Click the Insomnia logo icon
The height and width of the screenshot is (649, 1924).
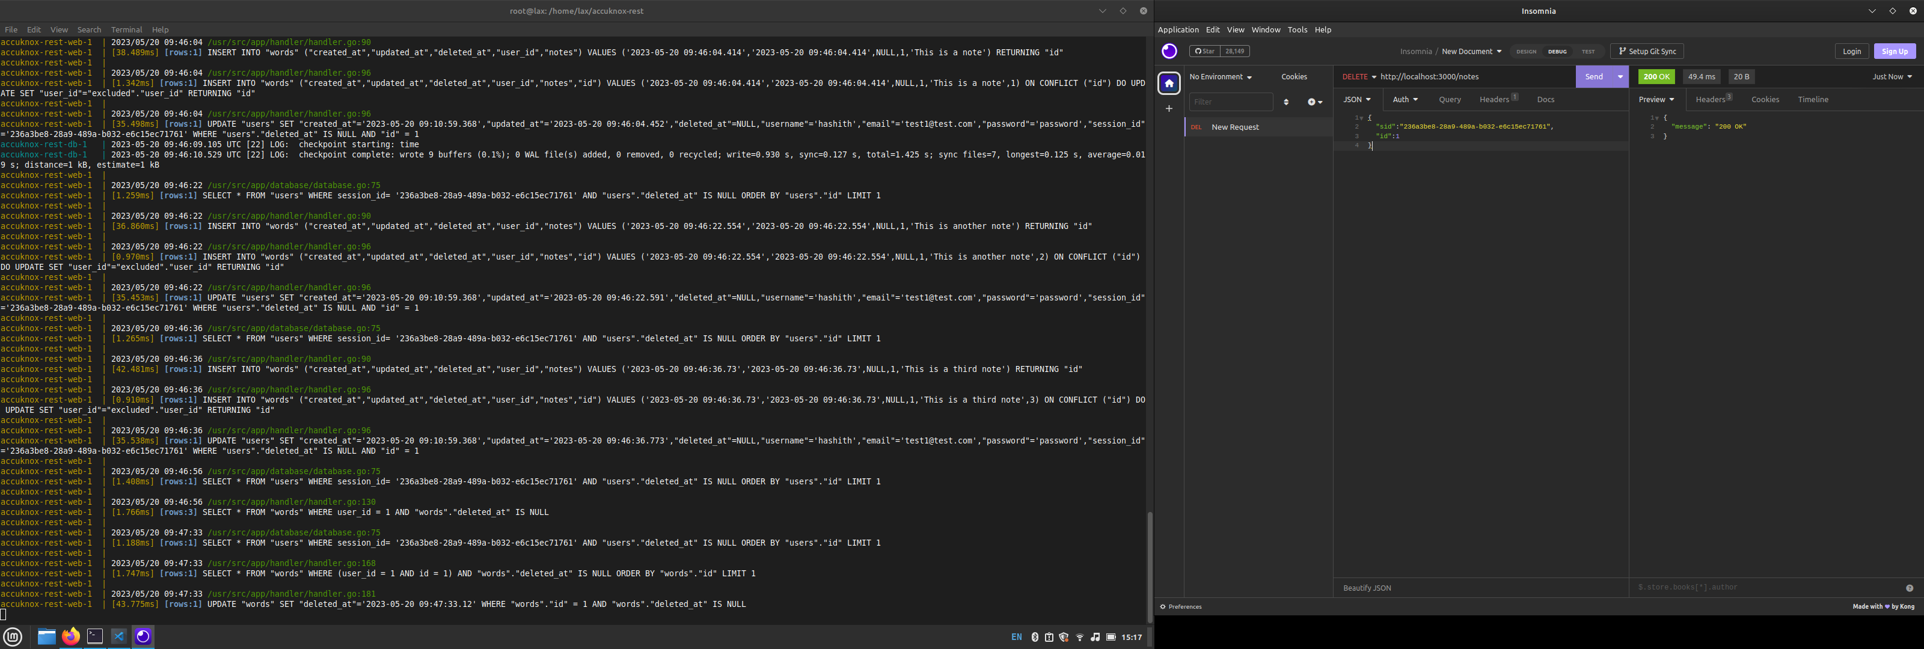click(x=1169, y=51)
